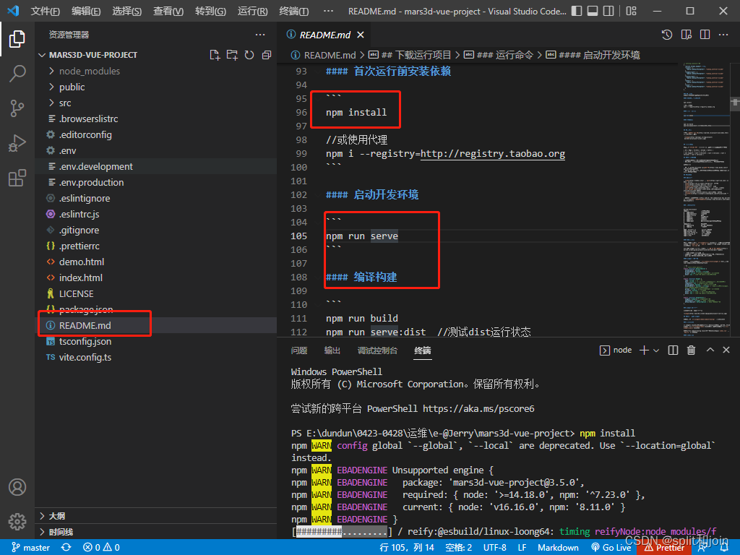
Task: Collapse all folders in explorer
Action: click(267, 55)
